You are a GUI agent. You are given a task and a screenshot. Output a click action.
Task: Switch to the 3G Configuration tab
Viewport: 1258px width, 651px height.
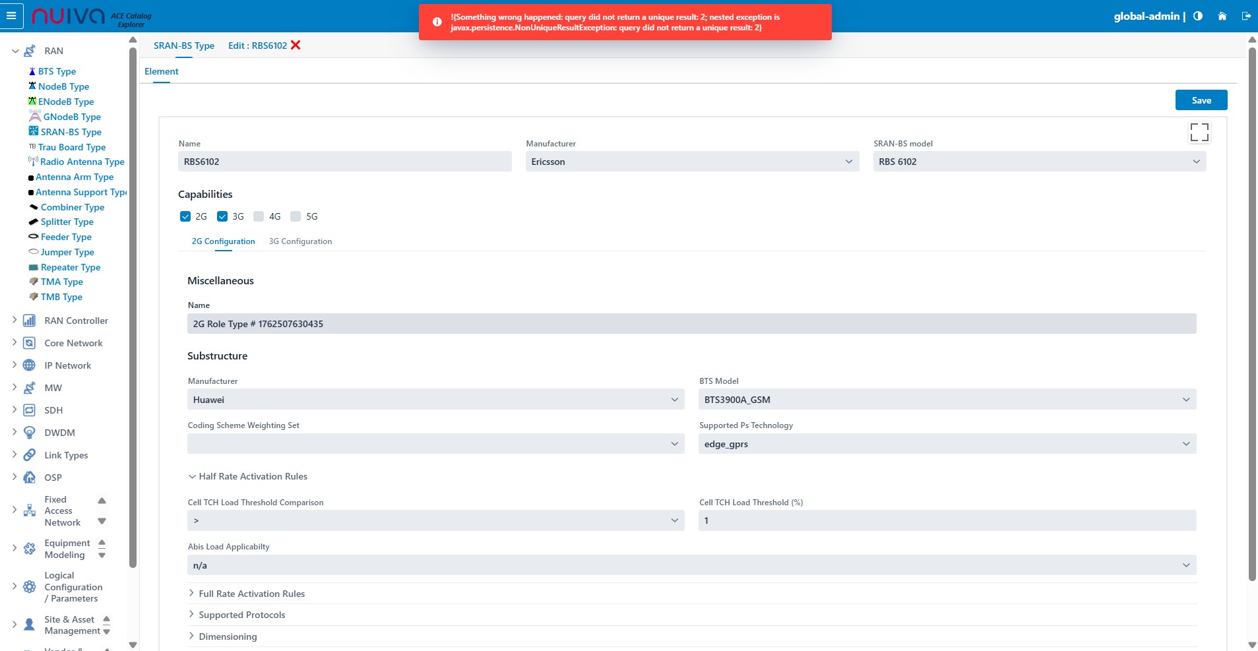[300, 241]
